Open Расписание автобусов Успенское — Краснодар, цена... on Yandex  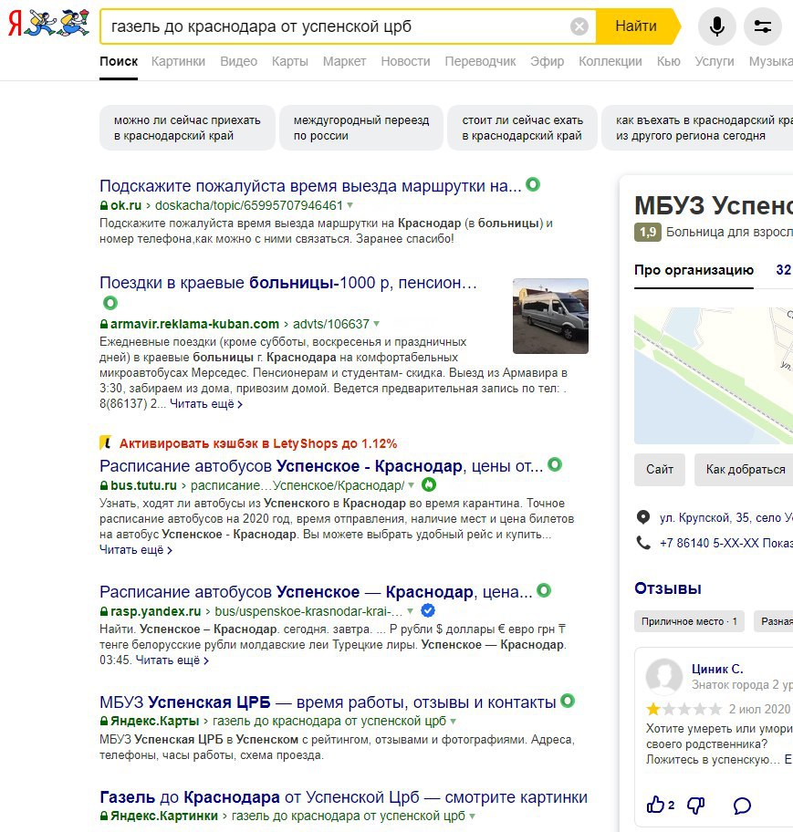point(316,592)
